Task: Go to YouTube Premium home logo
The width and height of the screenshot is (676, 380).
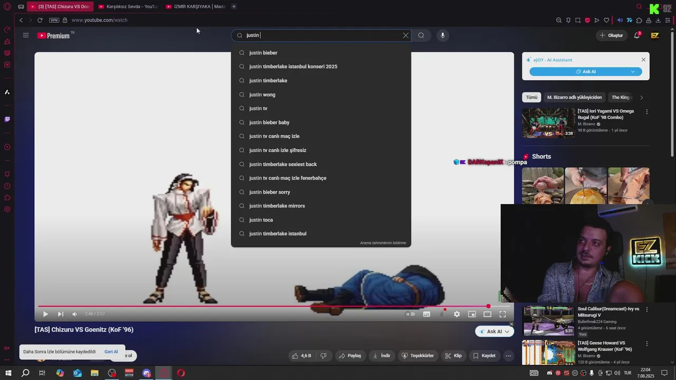Action: tap(54, 35)
